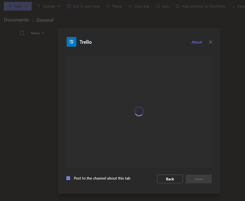Image resolution: width=245 pixels, height=201 pixels.
Task: Click the Sync arrows icon
Action: [x=158, y=6]
